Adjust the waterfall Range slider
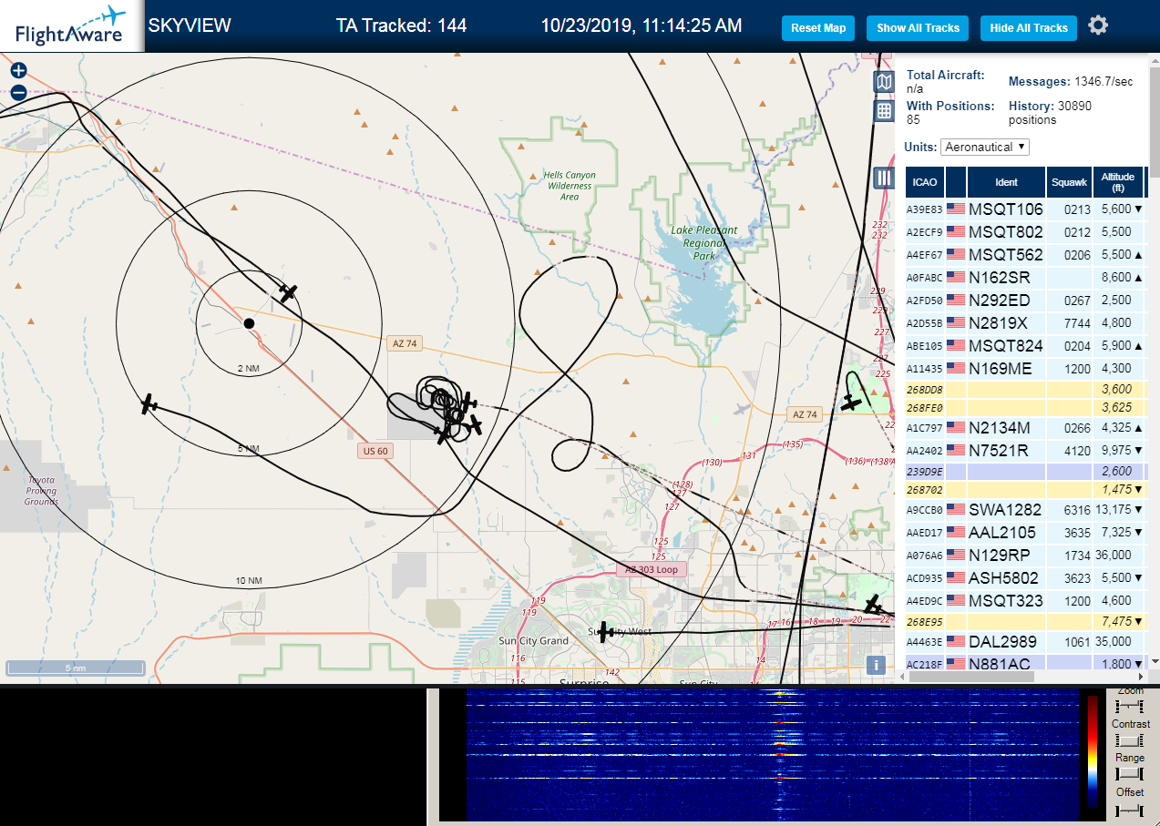This screenshot has height=826, width=1160. [x=1130, y=774]
